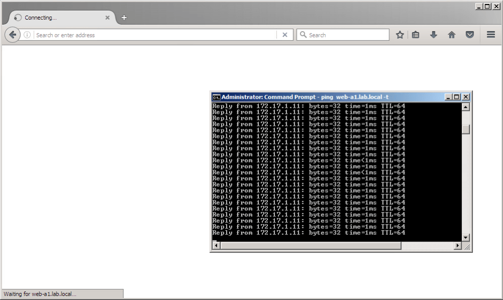Click Command Prompt horizontal scrollbar thumb

coord(311,246)
